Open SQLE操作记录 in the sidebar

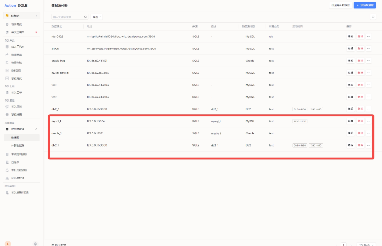[19, 192]
